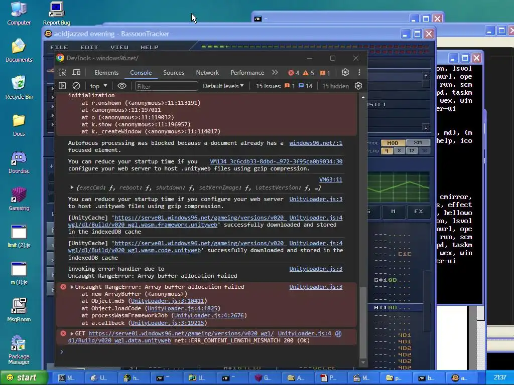
Task: Open the Recycle Bin icon
Action: pos(19,87)
